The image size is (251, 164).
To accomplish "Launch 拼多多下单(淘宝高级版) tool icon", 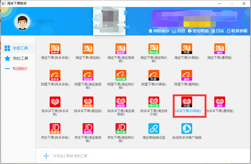I will pyautogui.click(x=121, y=102).
